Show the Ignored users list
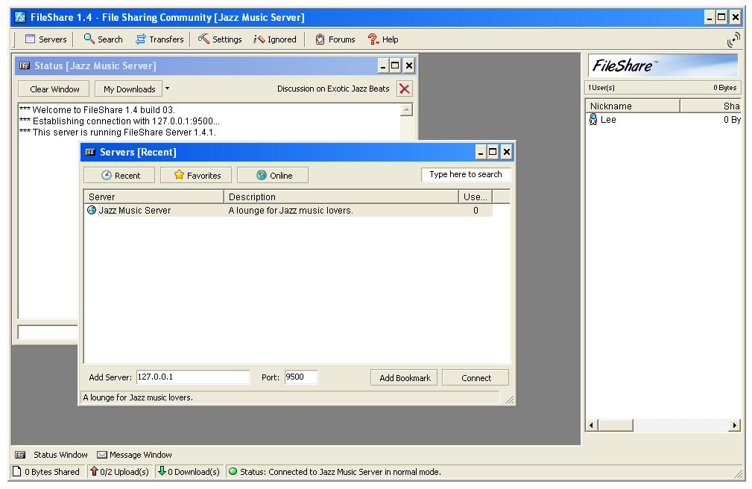This screenshot has height=489, width=752. pos(275,39)
